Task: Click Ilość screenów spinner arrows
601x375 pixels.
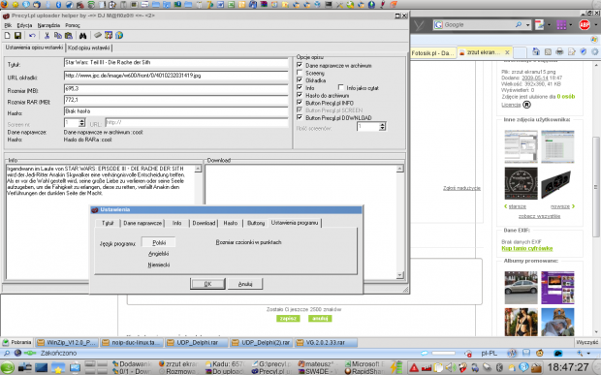Action: pyautogui.click(x=382, y=126)
